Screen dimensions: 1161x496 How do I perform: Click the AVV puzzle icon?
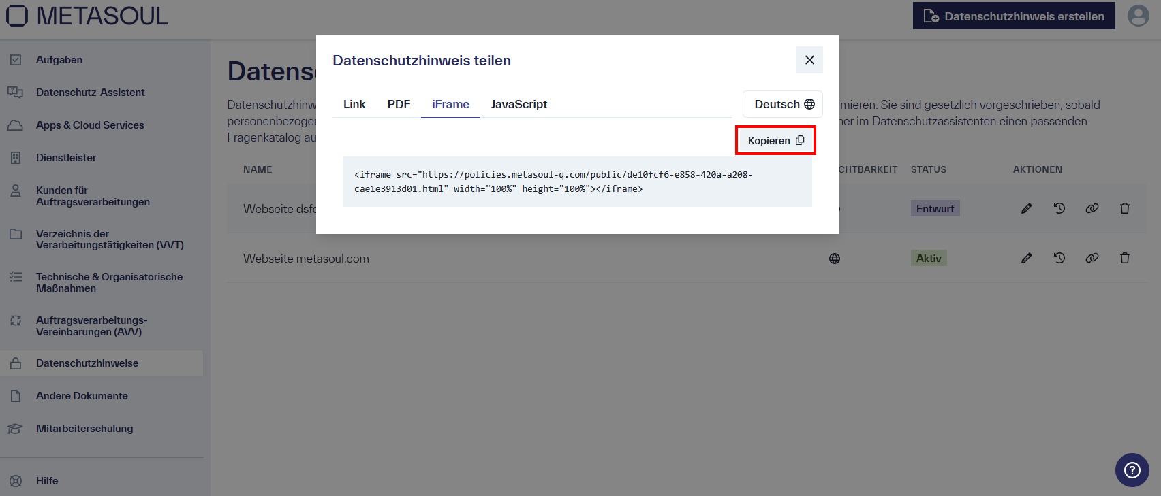16,320
